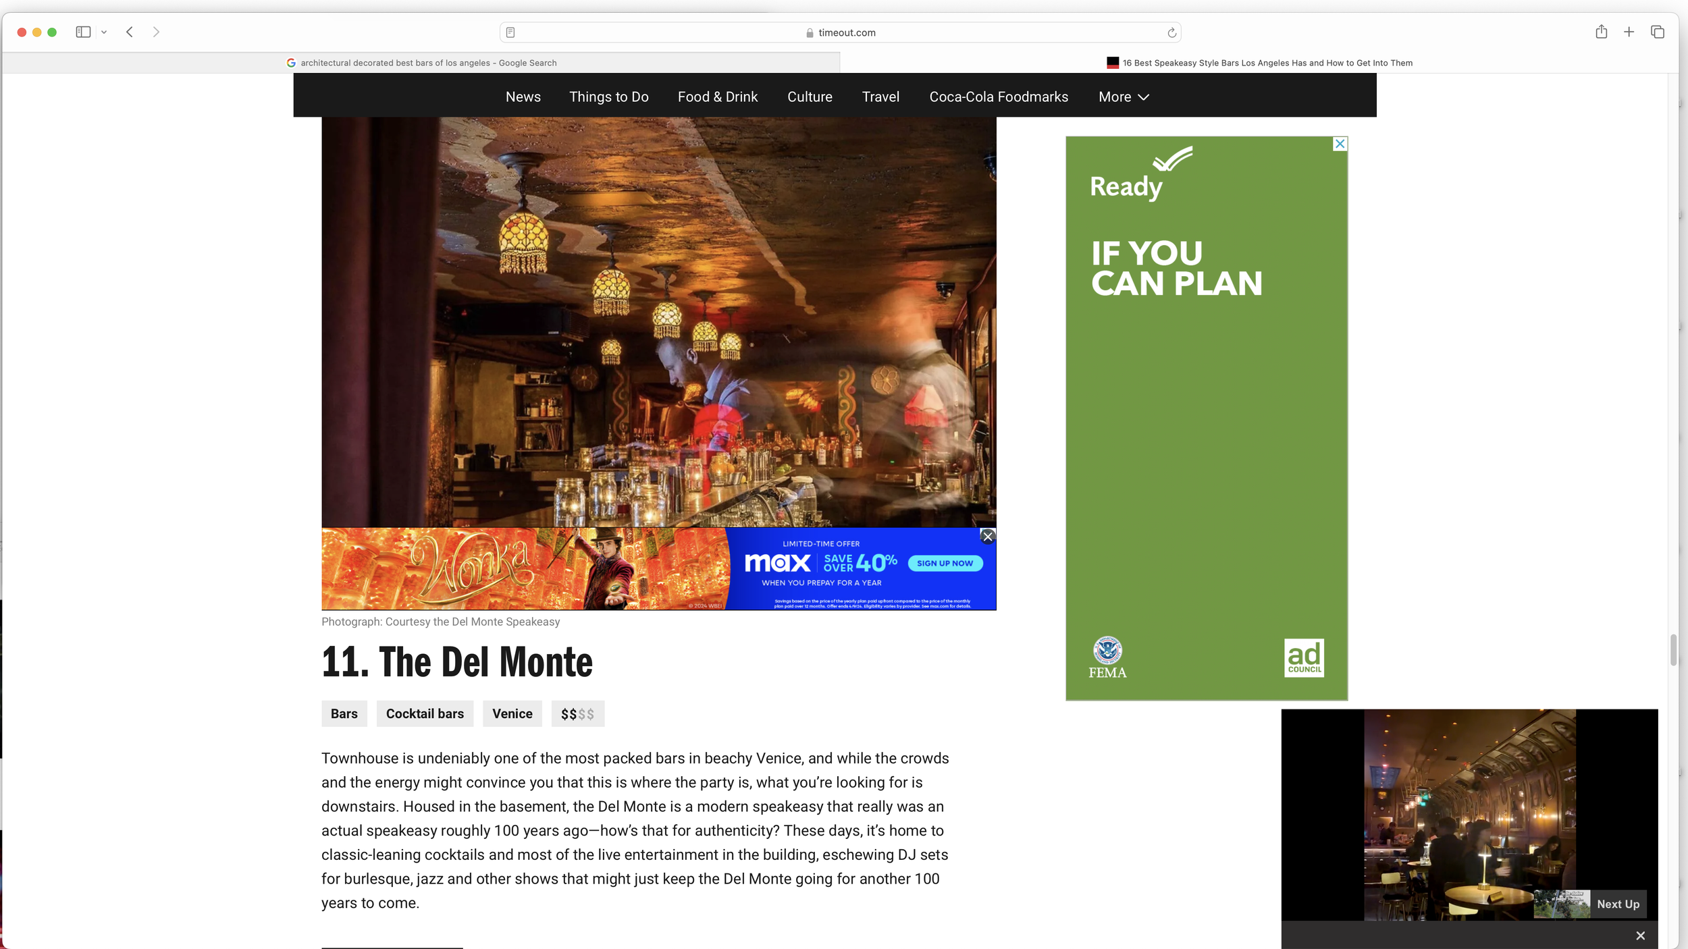The height and width of the screenshot is (949, 1688).
Task: Dismiss the floating video player
Action: [x=1640, y=936]
